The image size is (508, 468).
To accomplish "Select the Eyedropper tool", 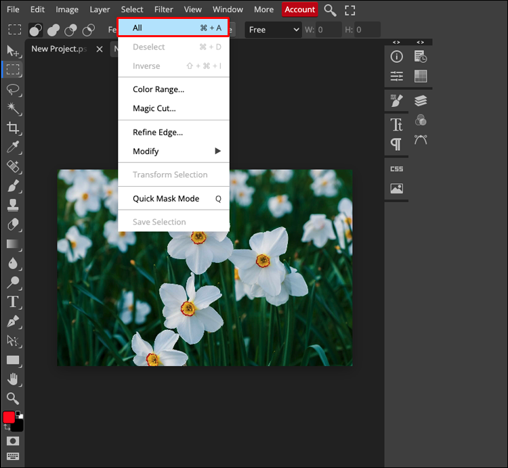I will [x=13, y=147].
